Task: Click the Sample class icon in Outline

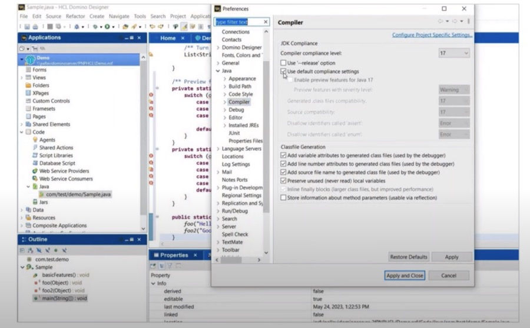Action: pos(30,267)
